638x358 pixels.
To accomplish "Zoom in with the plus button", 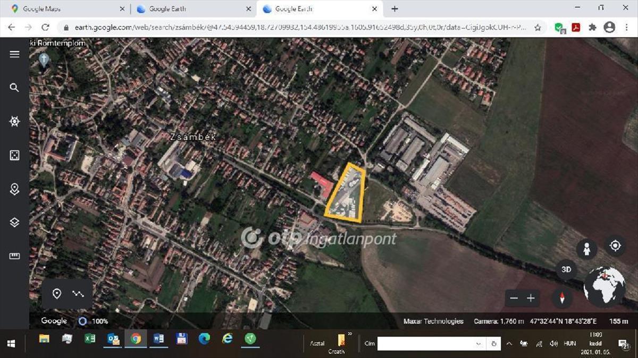I will click(x=531, y=298).
